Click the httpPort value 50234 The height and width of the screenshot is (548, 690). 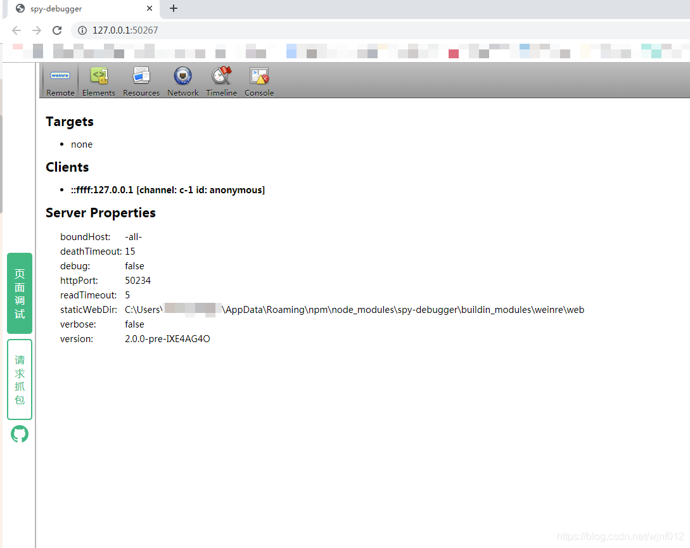click(x=137, y=281)
